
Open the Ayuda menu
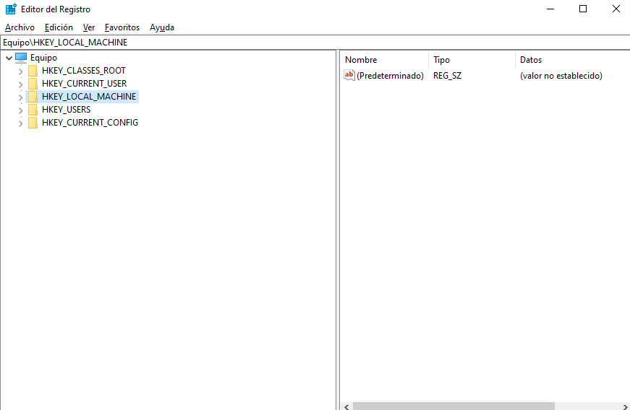(x=162, y=27)
